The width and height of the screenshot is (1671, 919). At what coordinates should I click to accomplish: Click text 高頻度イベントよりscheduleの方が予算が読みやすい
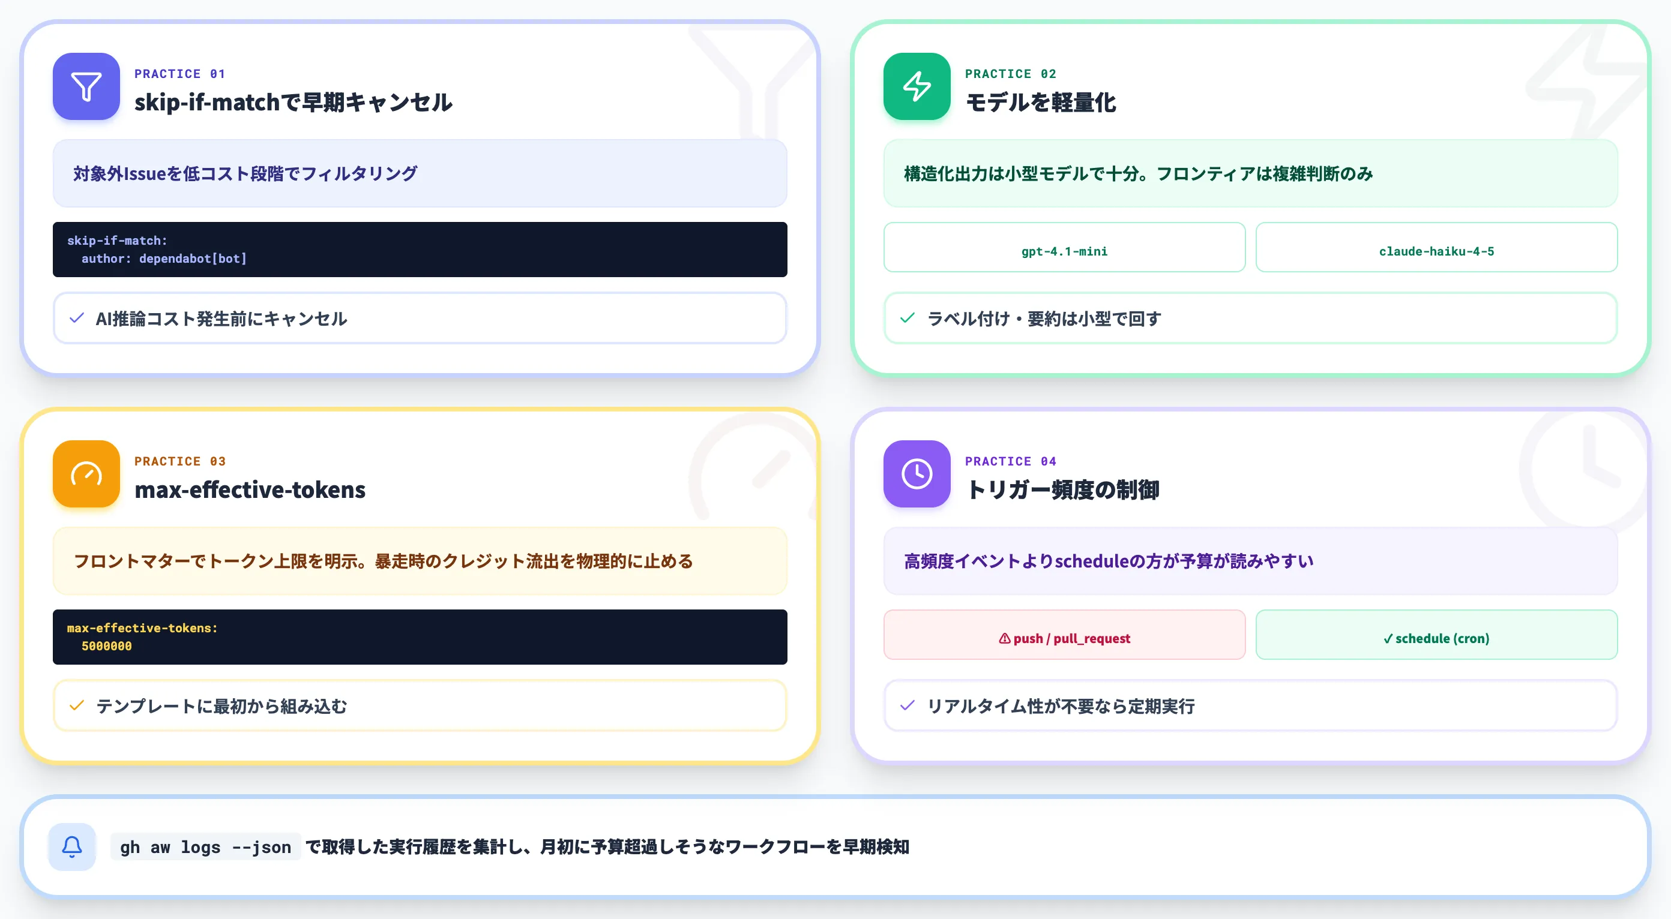tap(1109, 561)
